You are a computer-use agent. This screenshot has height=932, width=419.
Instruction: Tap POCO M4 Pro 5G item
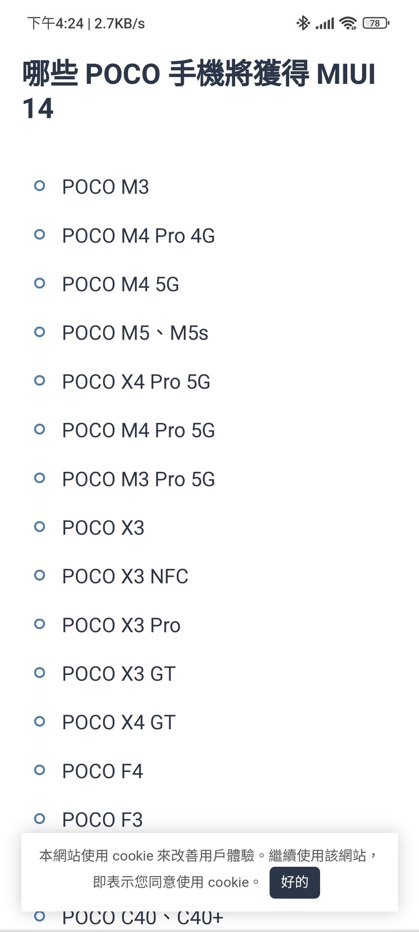point(139,430)
